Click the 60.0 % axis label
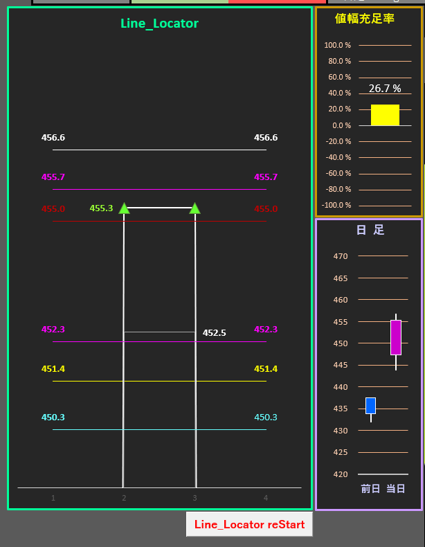This screenshot has height=547, width=425. (x=340, y=77)
